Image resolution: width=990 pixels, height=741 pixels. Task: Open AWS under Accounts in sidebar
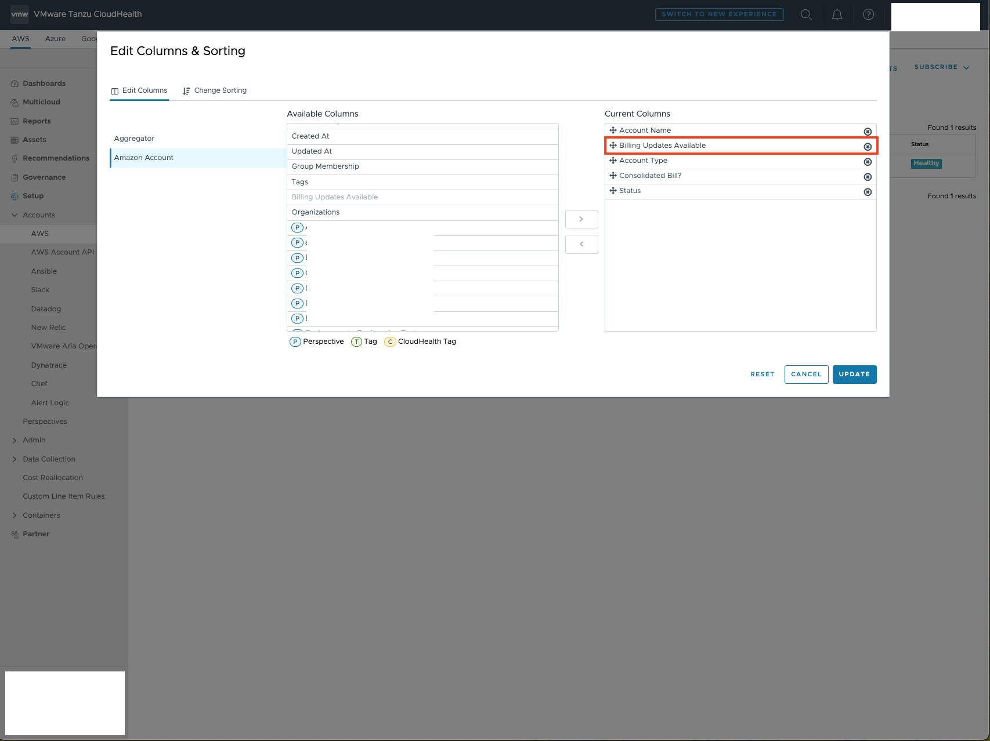pos(40,234)
